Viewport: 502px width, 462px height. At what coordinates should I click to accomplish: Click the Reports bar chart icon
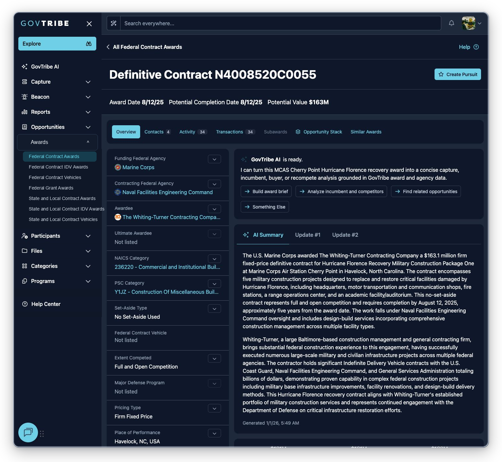(25, 112)
